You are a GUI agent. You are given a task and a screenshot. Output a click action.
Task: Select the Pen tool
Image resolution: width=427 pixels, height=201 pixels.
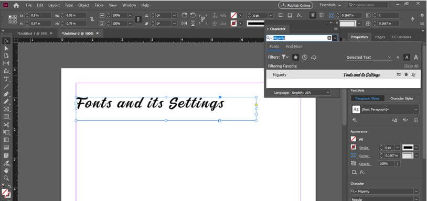pyautogui.click(x=6, y=94)
